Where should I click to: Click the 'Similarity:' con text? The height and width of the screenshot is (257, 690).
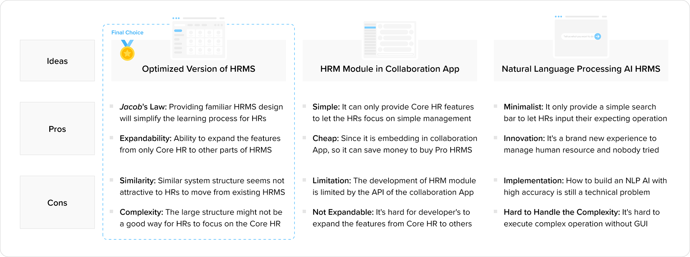coord(138,181)
